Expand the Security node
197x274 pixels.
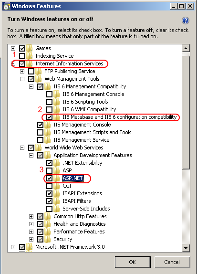tap(31, 240)
